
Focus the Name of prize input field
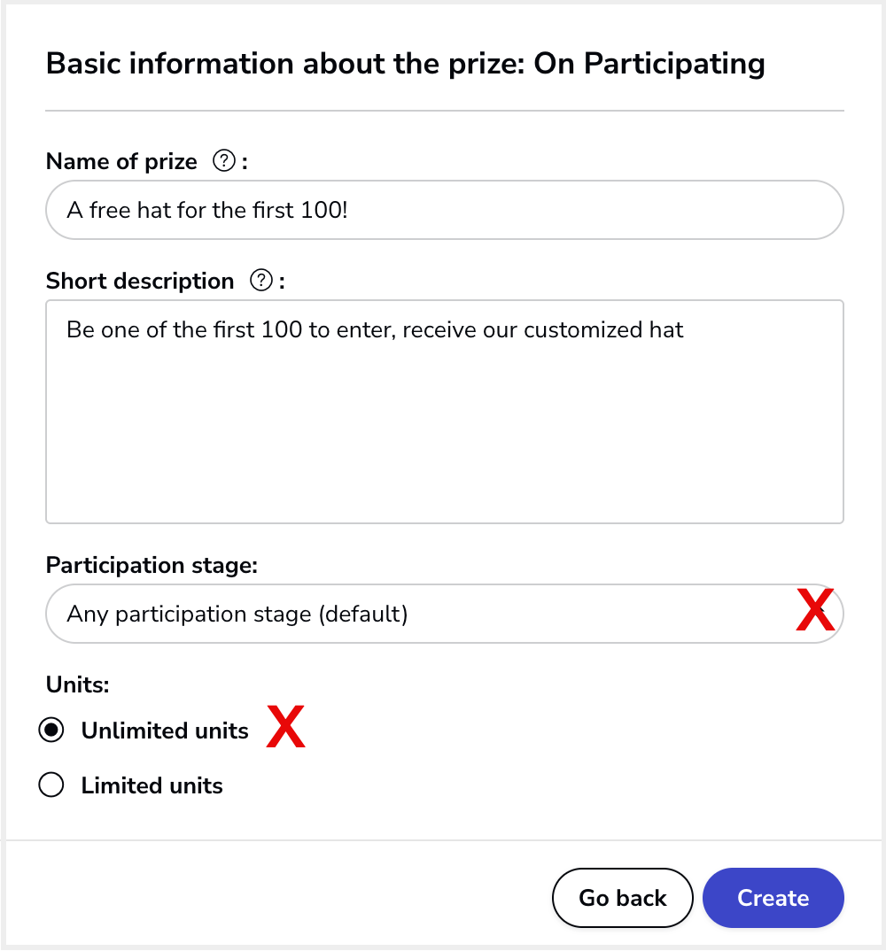point(445,210)
